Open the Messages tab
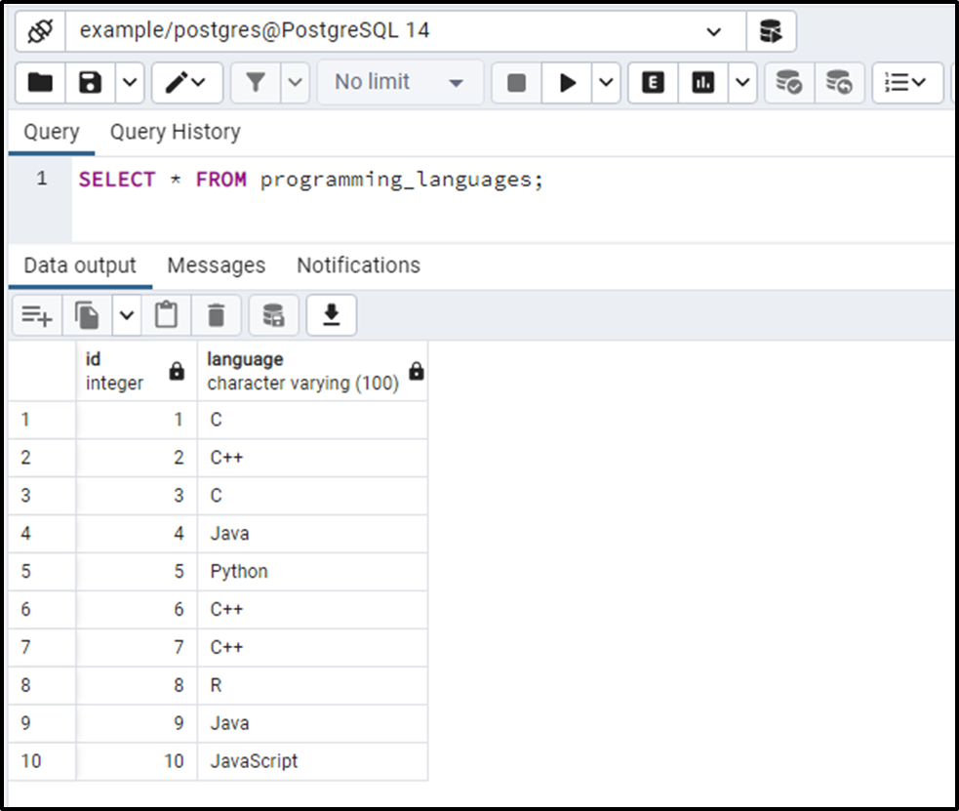Image resolution: width=959 pixels, height=811 pixels. point(217,264)
